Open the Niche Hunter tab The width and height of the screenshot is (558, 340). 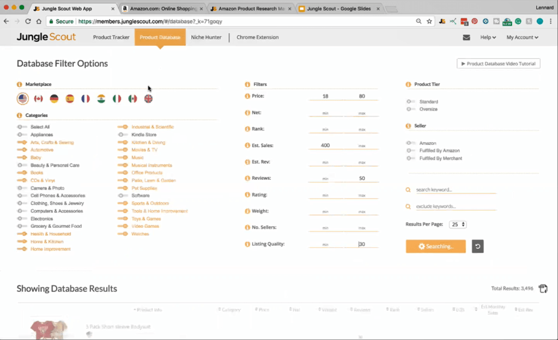(206, 38)
